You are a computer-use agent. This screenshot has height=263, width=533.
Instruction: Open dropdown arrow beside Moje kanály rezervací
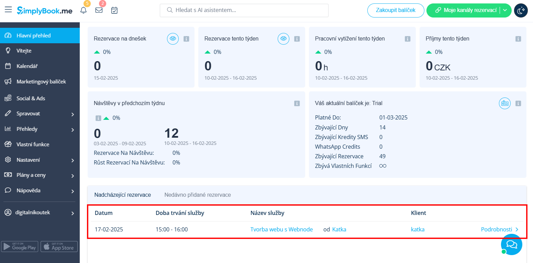coord(505,10)
